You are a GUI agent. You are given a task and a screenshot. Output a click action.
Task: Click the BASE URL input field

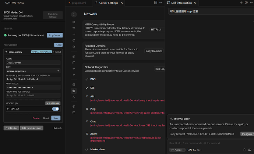point(33,79)
